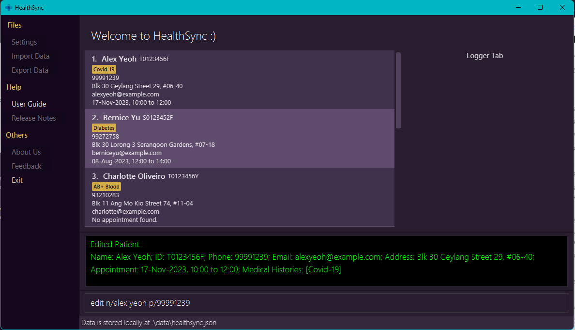Minimize the HealthSync window
Screen dimensions: 575x330
[x=518, y=7]
